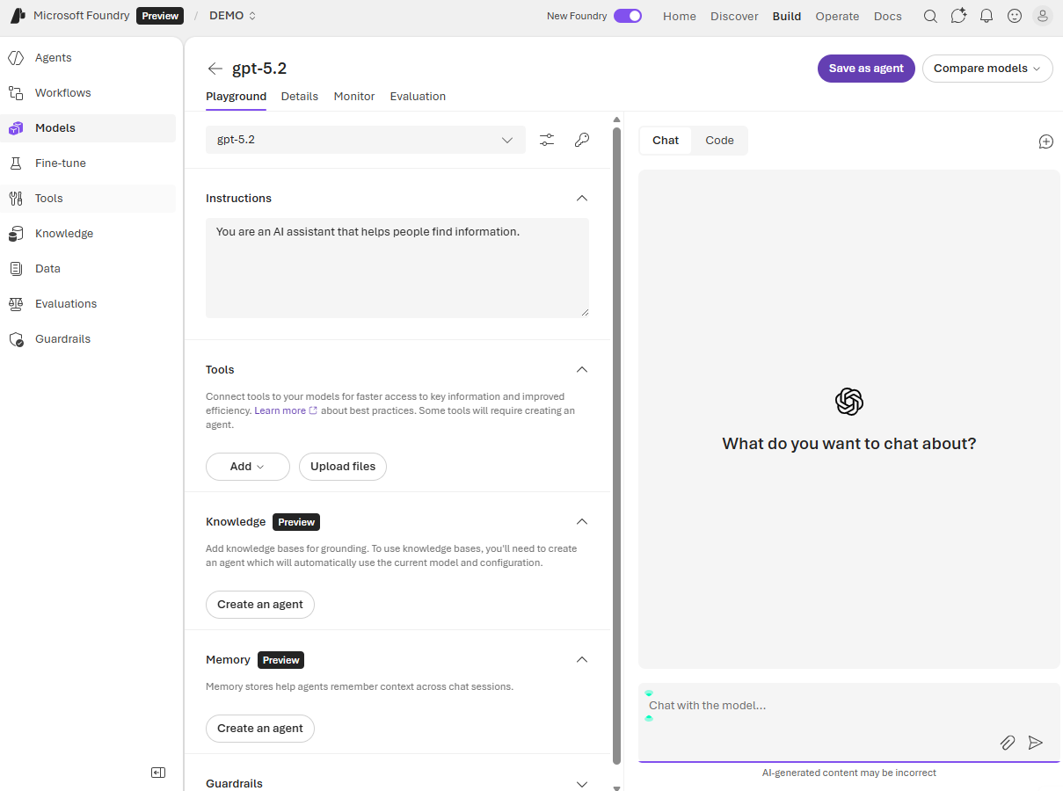Click Create an agent under Memory
Viewport: 1063px width, 791px height.
260,729
